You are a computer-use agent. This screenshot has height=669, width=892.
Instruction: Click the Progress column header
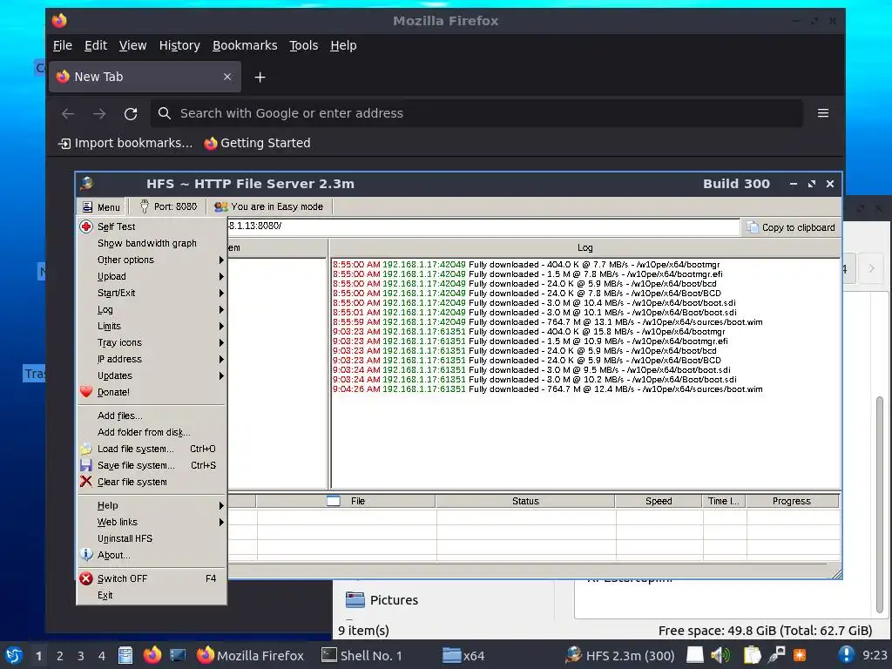coord(792,501)
